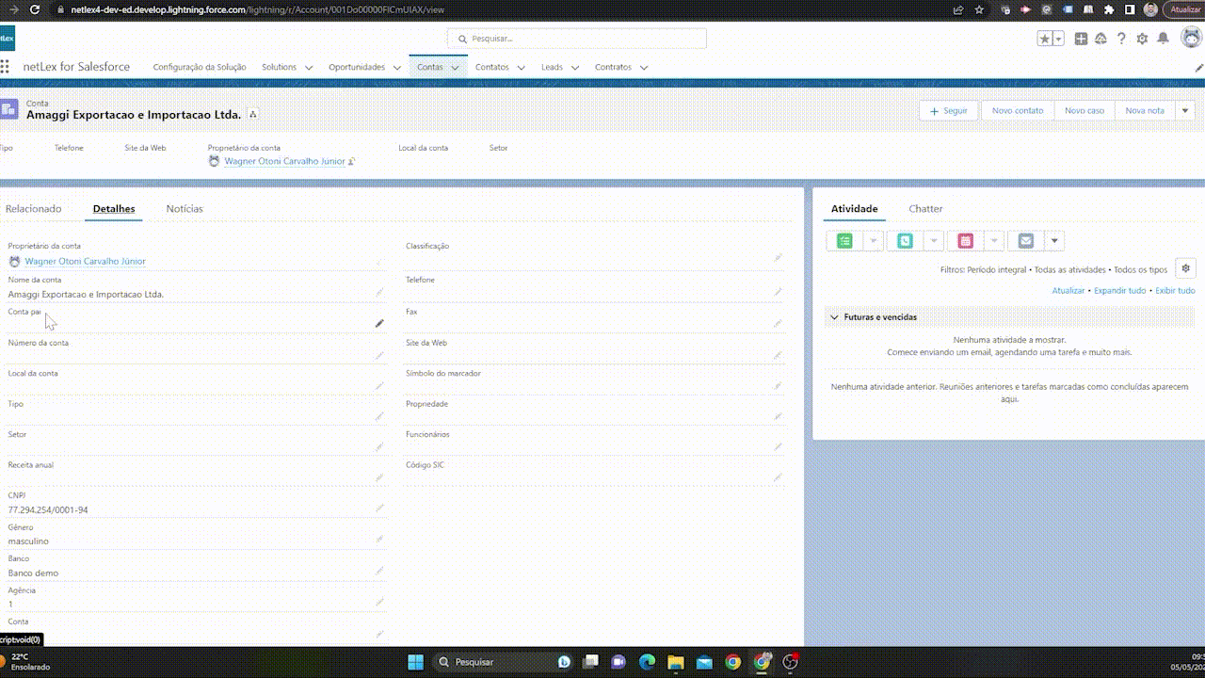Launch Microsoft Edge from the taskbar
The image size is (1205, 678).
[647, 662]
